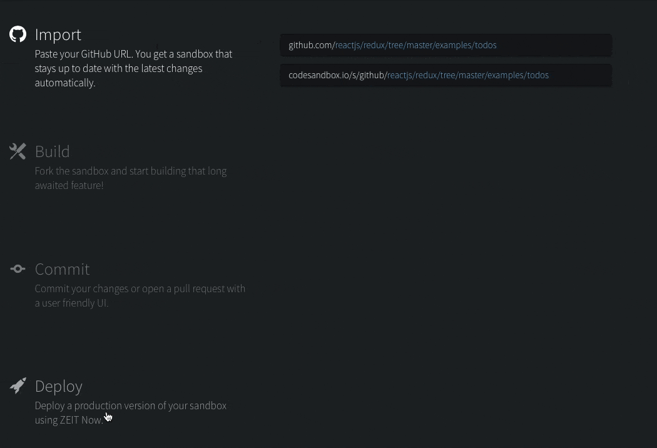Select the Deploy section heading
657x448 pixels.
(58, 386)
